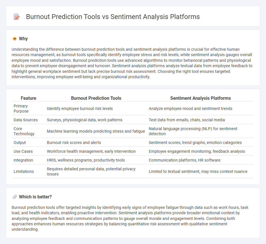Click cell Limited to textual sentiment, may miss context nuance
Viewport: 266px width, 244px height.
click(201, 171)
